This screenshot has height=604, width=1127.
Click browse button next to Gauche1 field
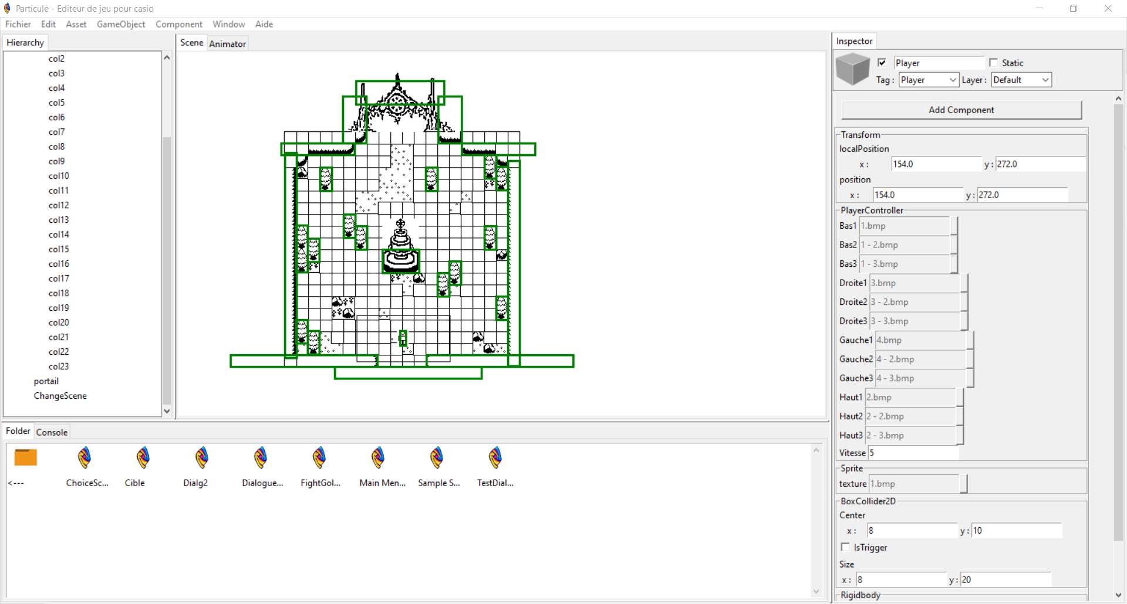click(x=970, y=340)
